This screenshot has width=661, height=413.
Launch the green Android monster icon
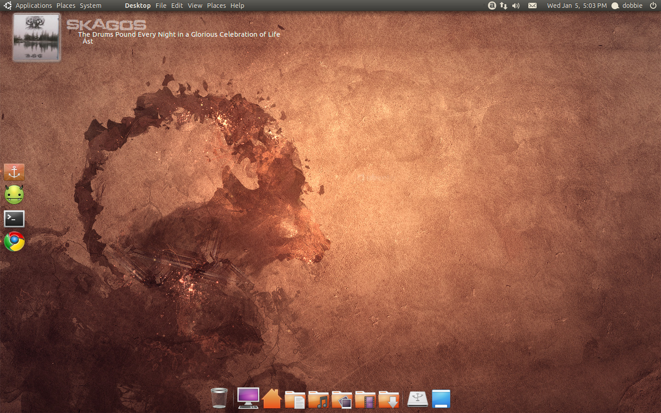tap(14, 195)
